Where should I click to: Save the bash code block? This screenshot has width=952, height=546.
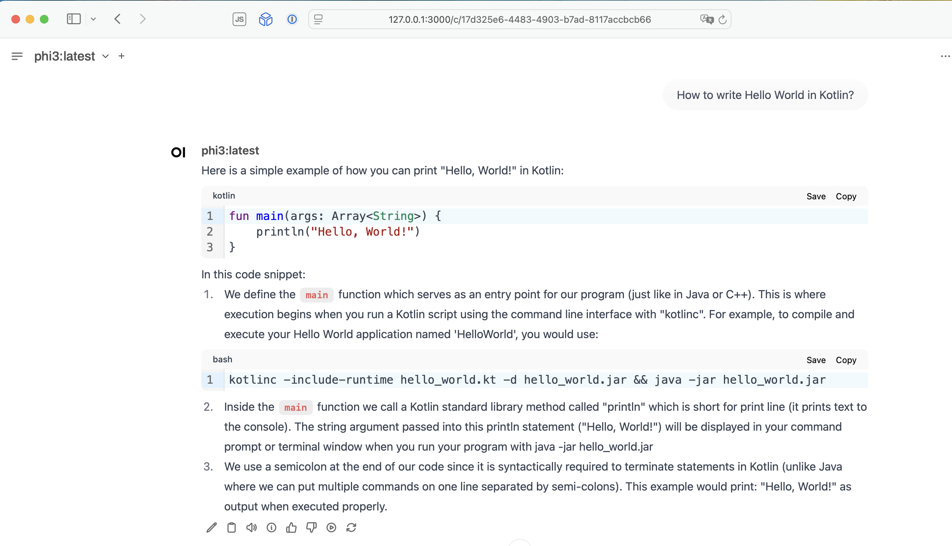(816, 360)
